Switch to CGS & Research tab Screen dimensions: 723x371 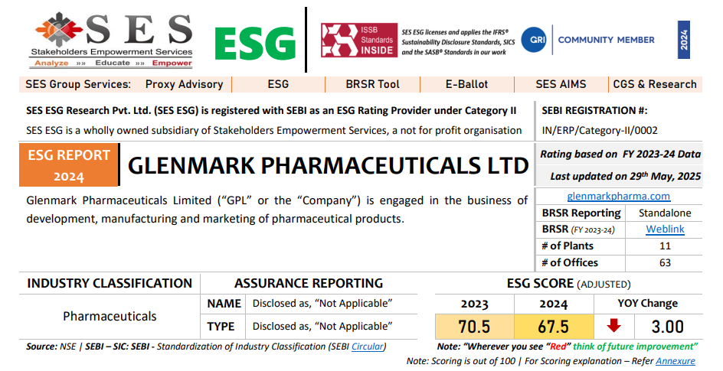coord(655,84)
